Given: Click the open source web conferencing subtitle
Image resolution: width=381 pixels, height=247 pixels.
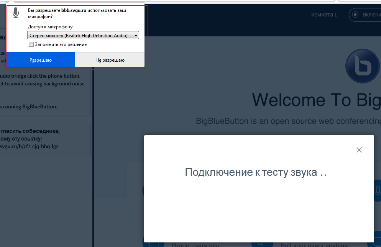Looking at the screenshot, I should [x=288, y=121].
